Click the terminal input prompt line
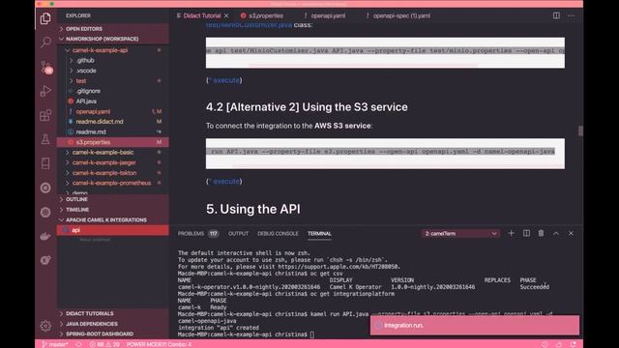619x348 pixels. (x=246, y=334)
